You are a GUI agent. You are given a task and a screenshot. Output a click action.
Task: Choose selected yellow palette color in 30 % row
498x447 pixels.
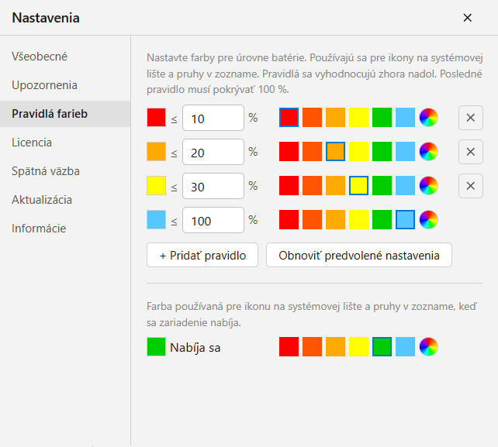[x=358, y=186]
